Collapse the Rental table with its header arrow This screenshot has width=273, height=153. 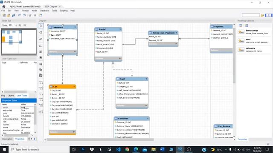point(120,29)
